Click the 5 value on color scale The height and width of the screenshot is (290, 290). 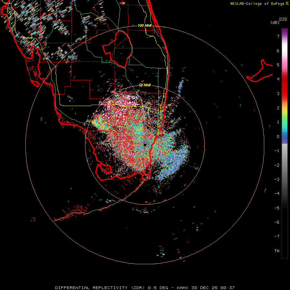click(278, 65)
